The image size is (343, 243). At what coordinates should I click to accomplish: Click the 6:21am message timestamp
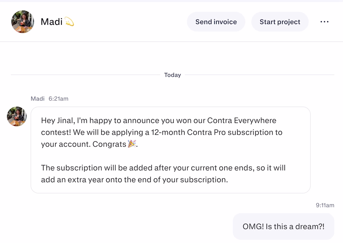coord(58,99)
